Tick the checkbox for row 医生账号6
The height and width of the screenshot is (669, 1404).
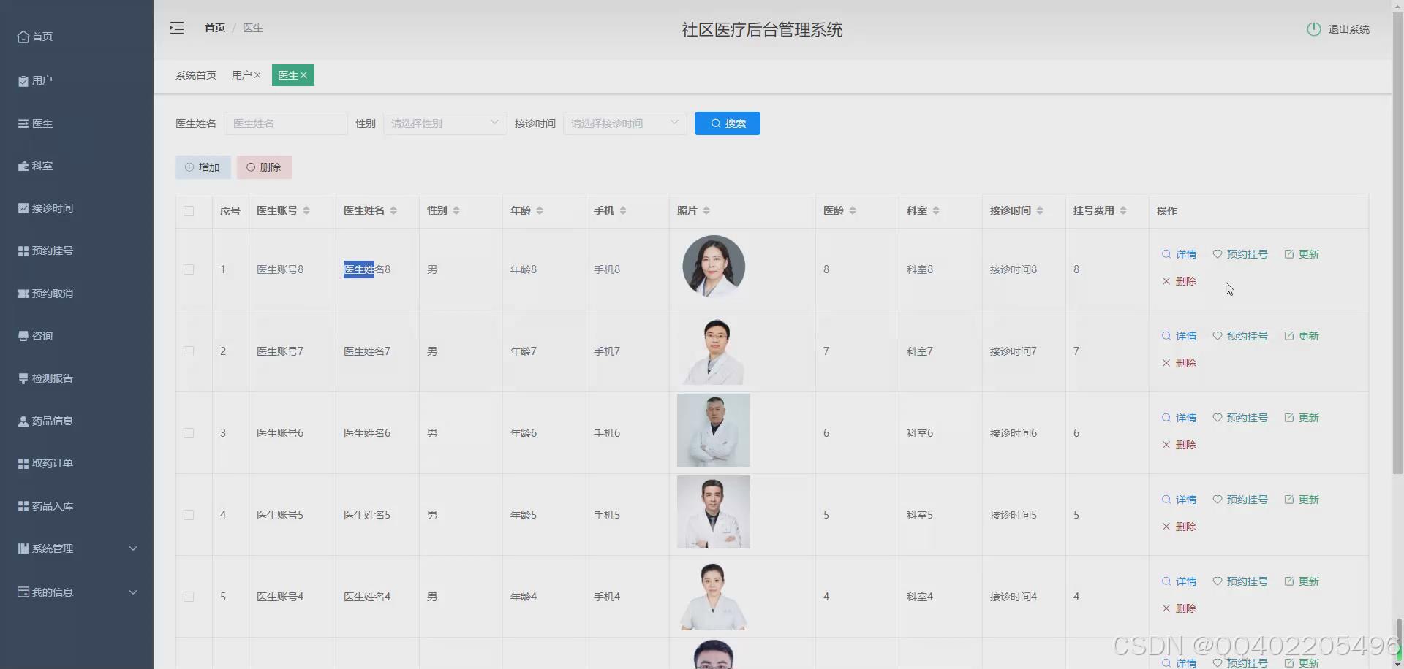pyautogui.click(x=189, y=433)
